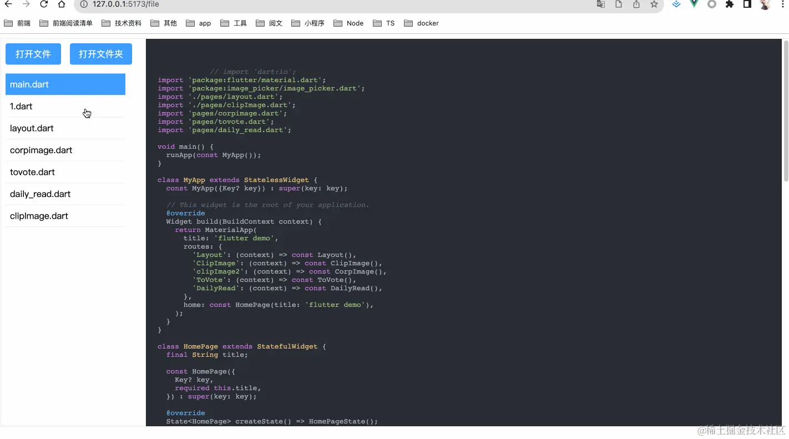Open the Vue devtools extension icon
This screenshot has width=789, height=439.
click(x=693, y=6)
